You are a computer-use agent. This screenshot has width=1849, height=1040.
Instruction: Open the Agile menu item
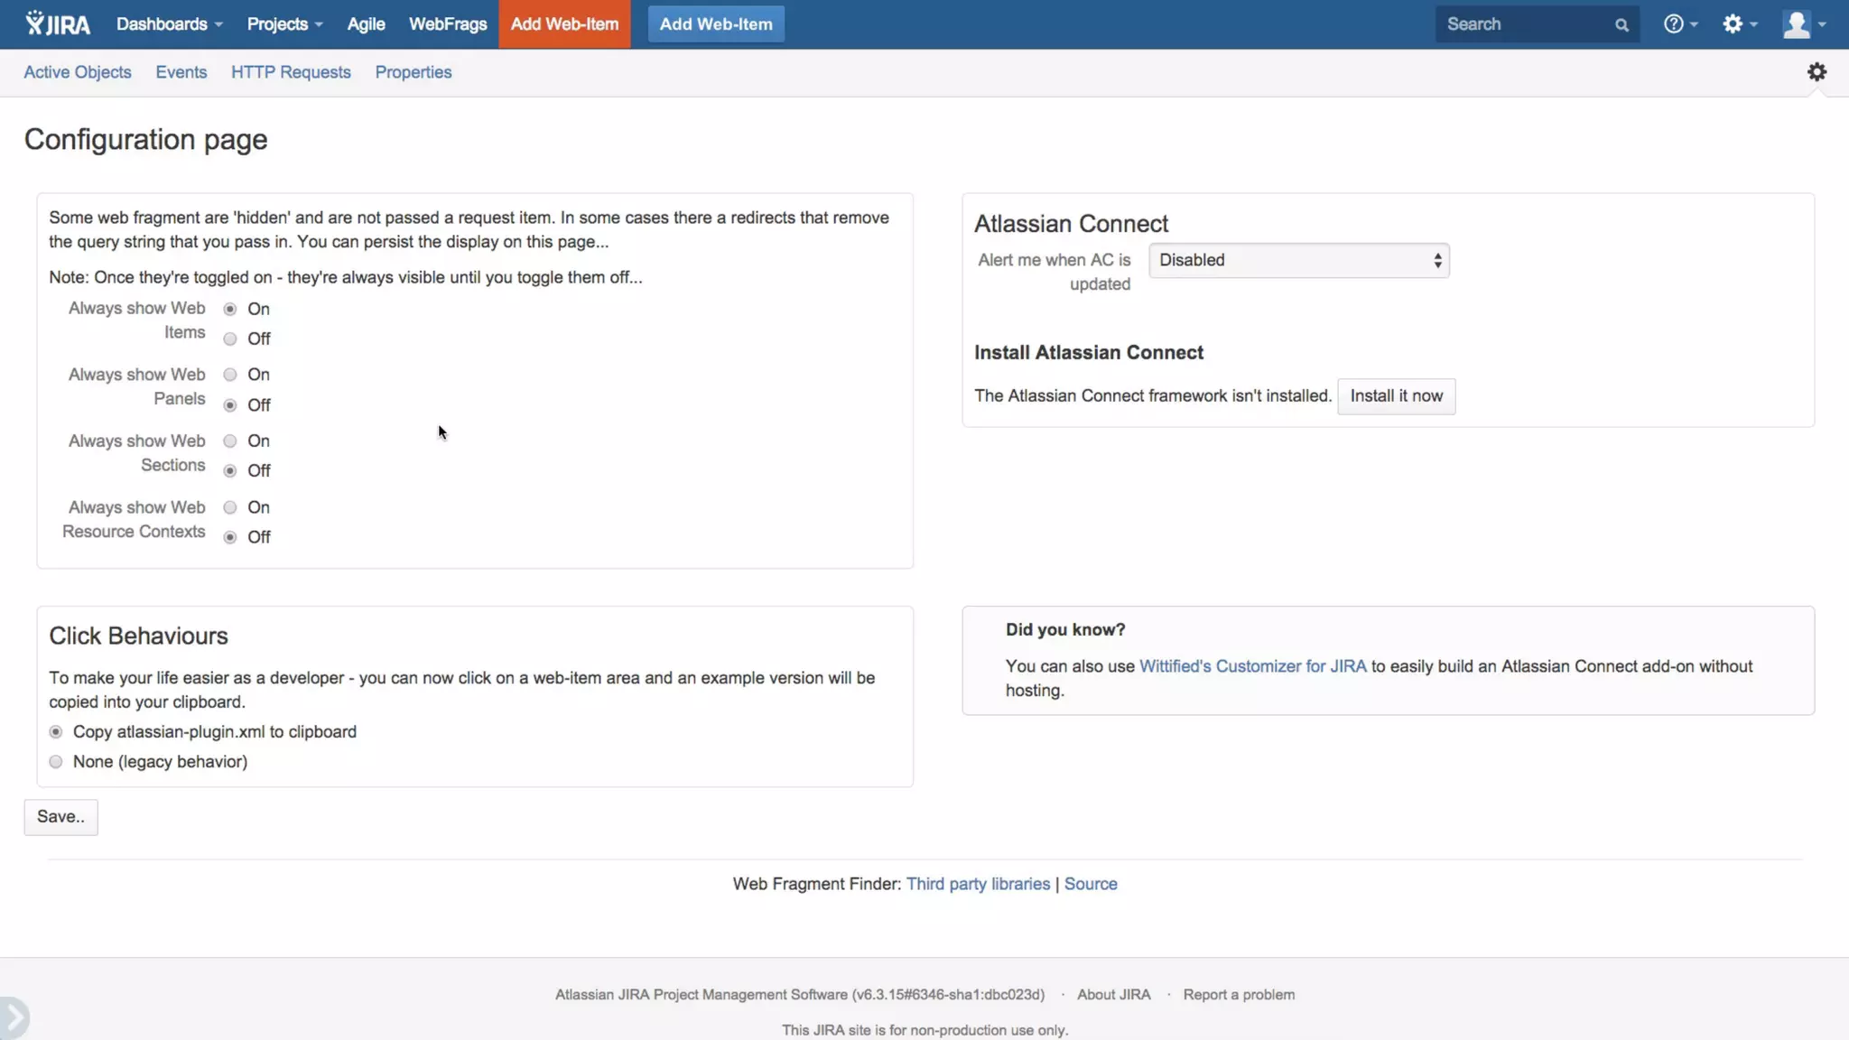[x=366, y=24]
